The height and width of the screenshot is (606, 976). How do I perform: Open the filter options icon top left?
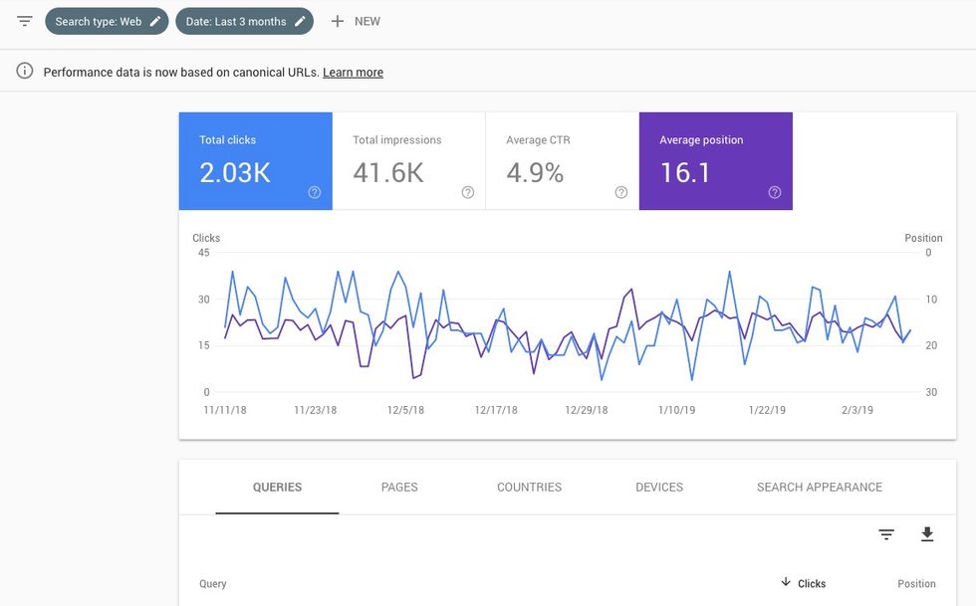24,20
